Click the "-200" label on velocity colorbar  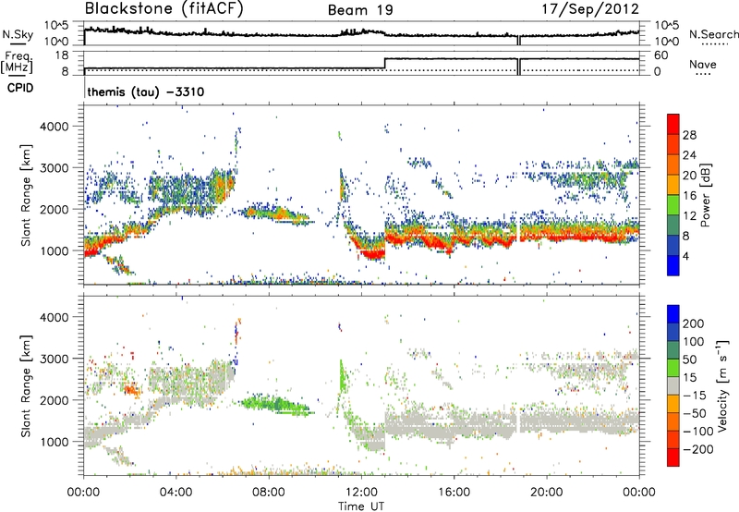click(697, 449)
